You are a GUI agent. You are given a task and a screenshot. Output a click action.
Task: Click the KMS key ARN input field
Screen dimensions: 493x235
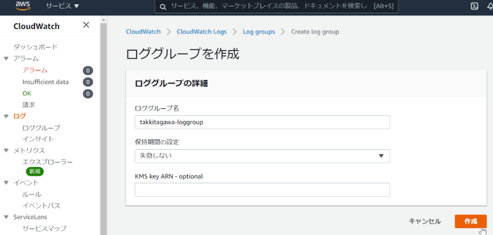262,190
